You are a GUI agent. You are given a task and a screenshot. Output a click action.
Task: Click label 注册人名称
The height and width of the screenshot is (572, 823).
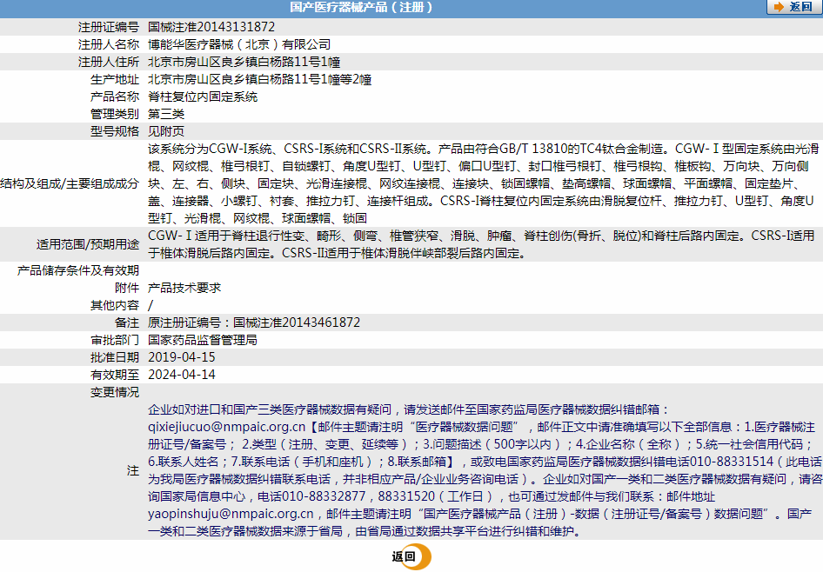[x=109, y=44]
